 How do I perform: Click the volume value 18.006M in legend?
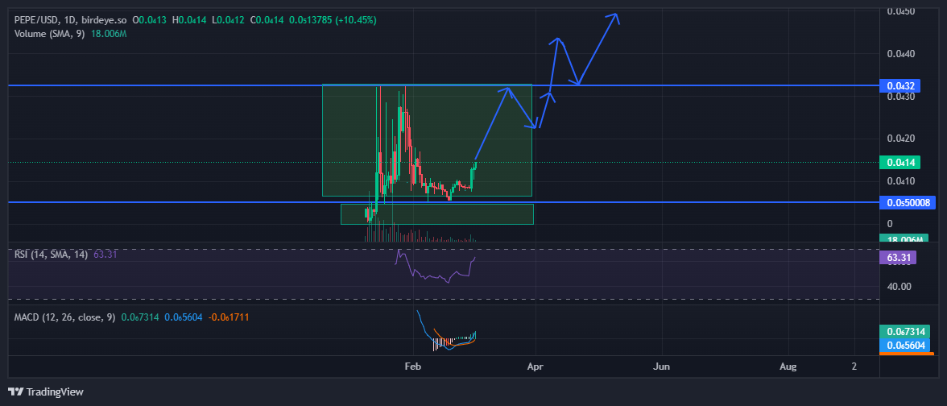click(x=109, y=33)
